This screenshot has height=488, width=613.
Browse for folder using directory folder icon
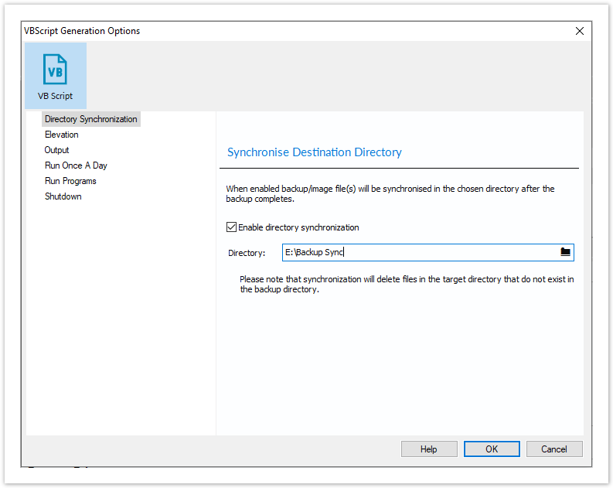565,252
